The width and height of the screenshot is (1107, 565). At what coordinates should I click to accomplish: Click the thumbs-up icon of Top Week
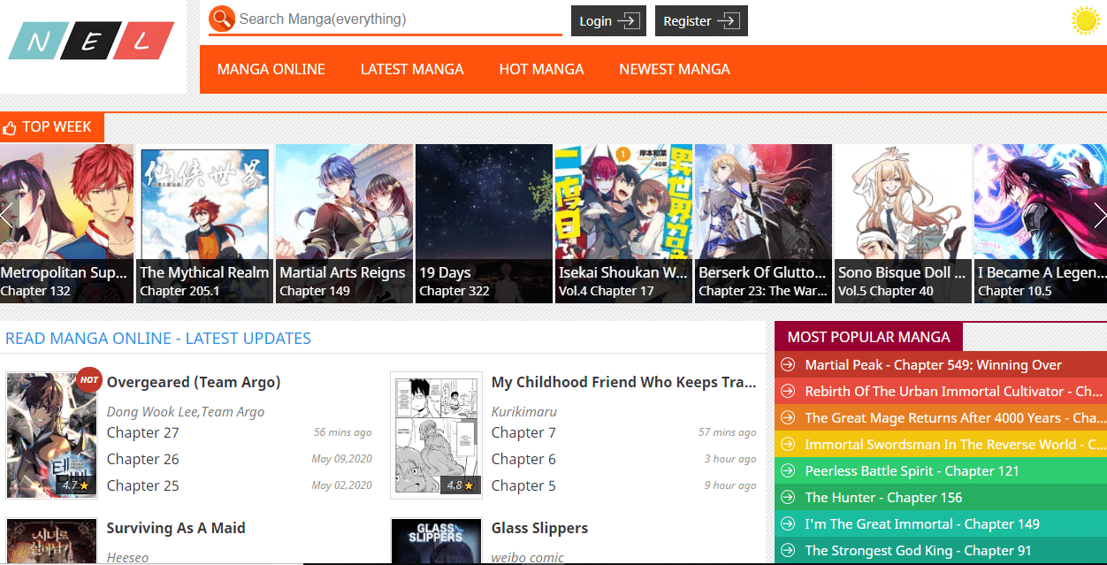click(x=10, y=128)
